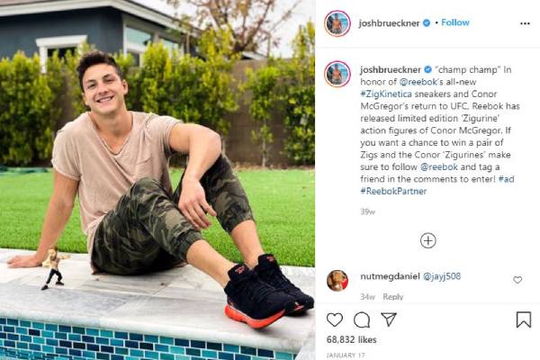Click the post photo of man by pool

(x=157, y=180)
